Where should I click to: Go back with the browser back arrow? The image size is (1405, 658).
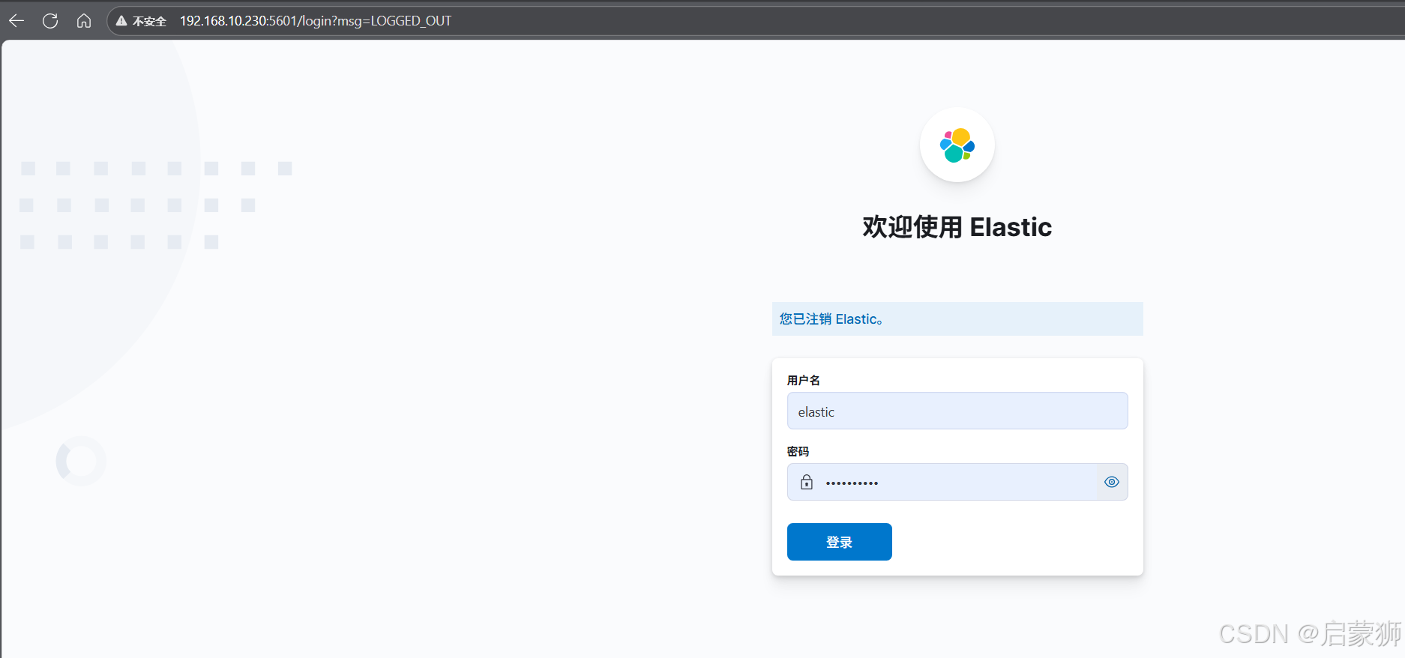pos(16,21)
